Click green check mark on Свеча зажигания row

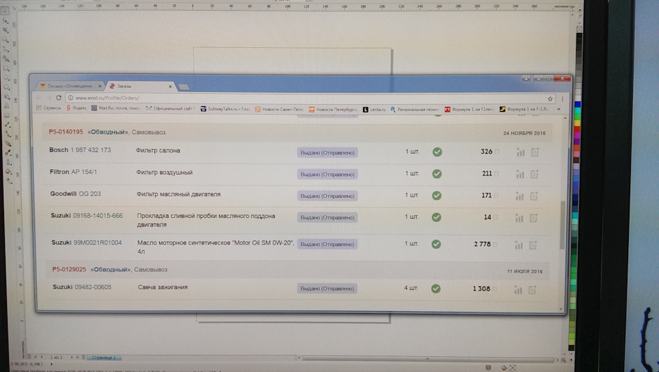pyautogui.click(x=436, y=288)
